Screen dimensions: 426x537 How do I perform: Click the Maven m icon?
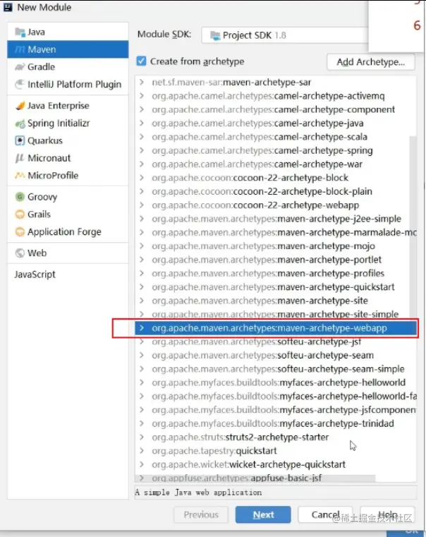click(20, 49)
